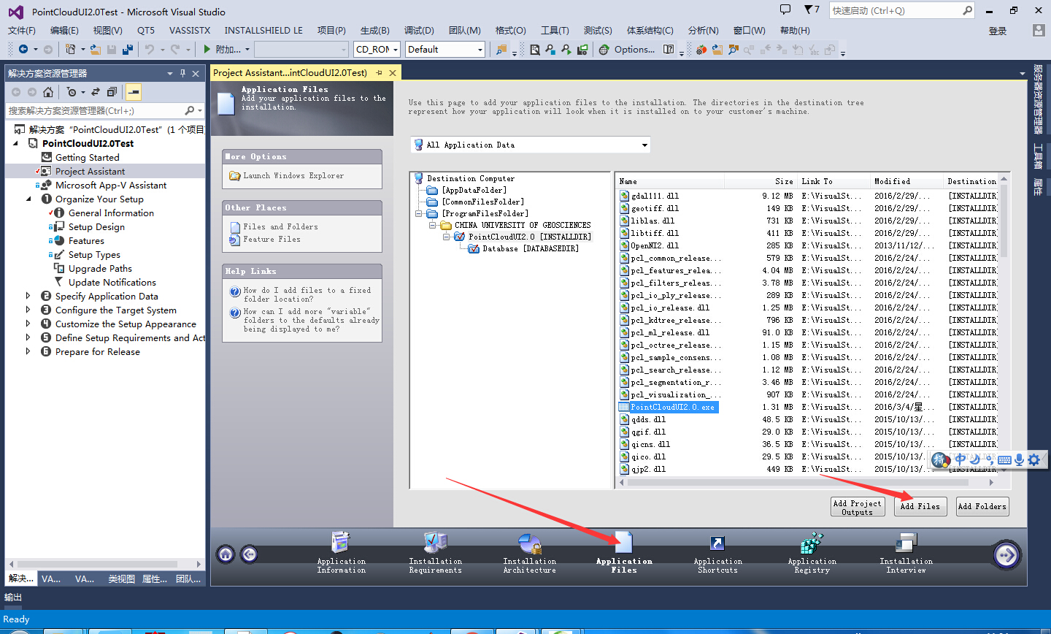
Task: Click the Files and Folders link
Action: (x=280, y=227)
